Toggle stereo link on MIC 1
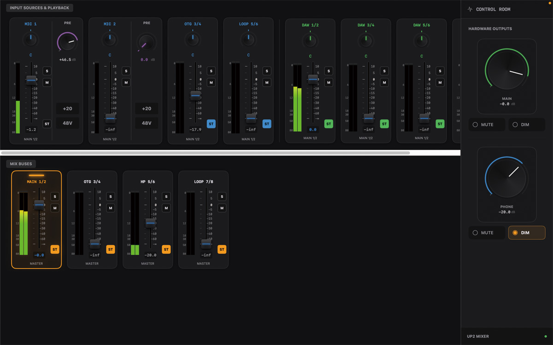The height and width of the screenshot is (345, 553). click(x=47, y=124)
